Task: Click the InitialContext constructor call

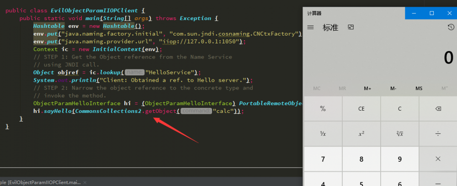Action: click(117, 49)
